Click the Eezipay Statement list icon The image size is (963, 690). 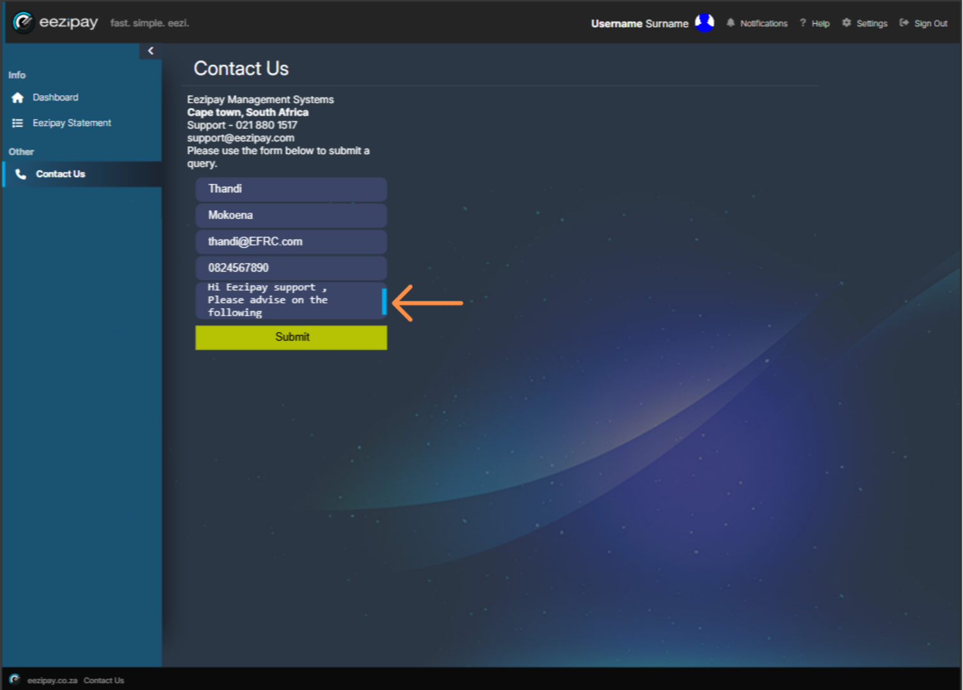click(17, 123)
